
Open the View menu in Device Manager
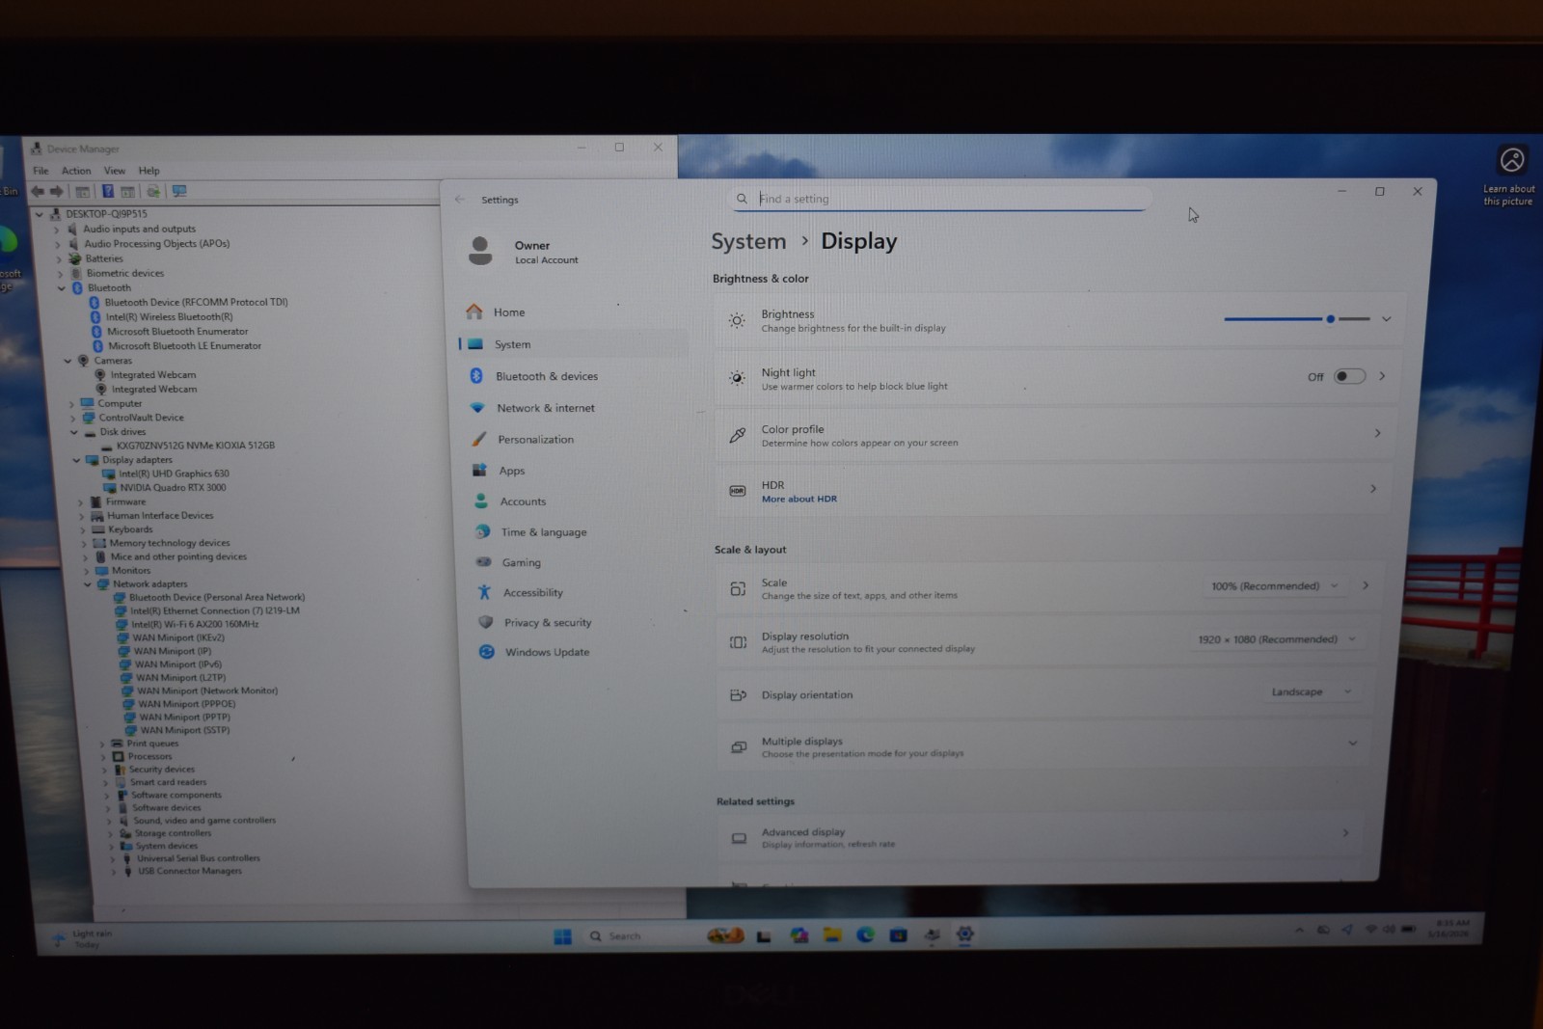(x=115, y=171)
